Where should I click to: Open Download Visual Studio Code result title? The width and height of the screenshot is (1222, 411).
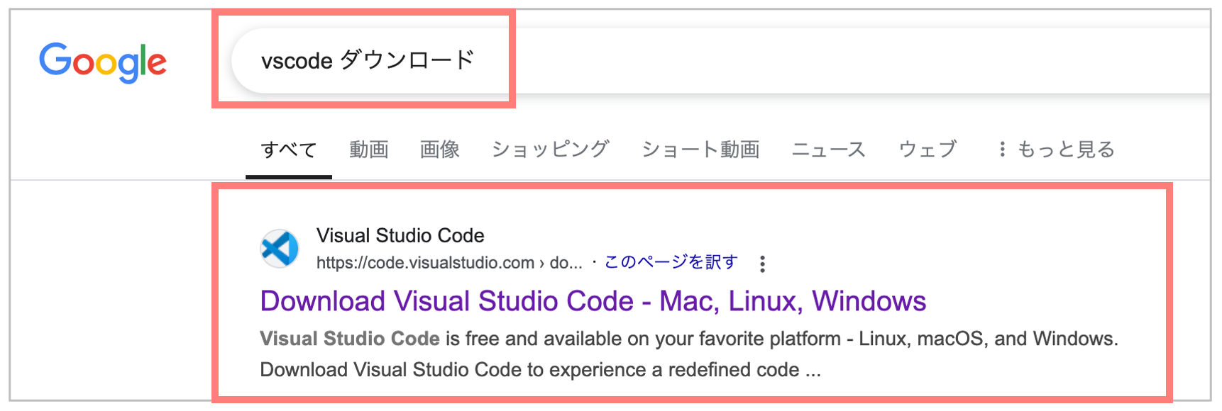click(593, 301)
